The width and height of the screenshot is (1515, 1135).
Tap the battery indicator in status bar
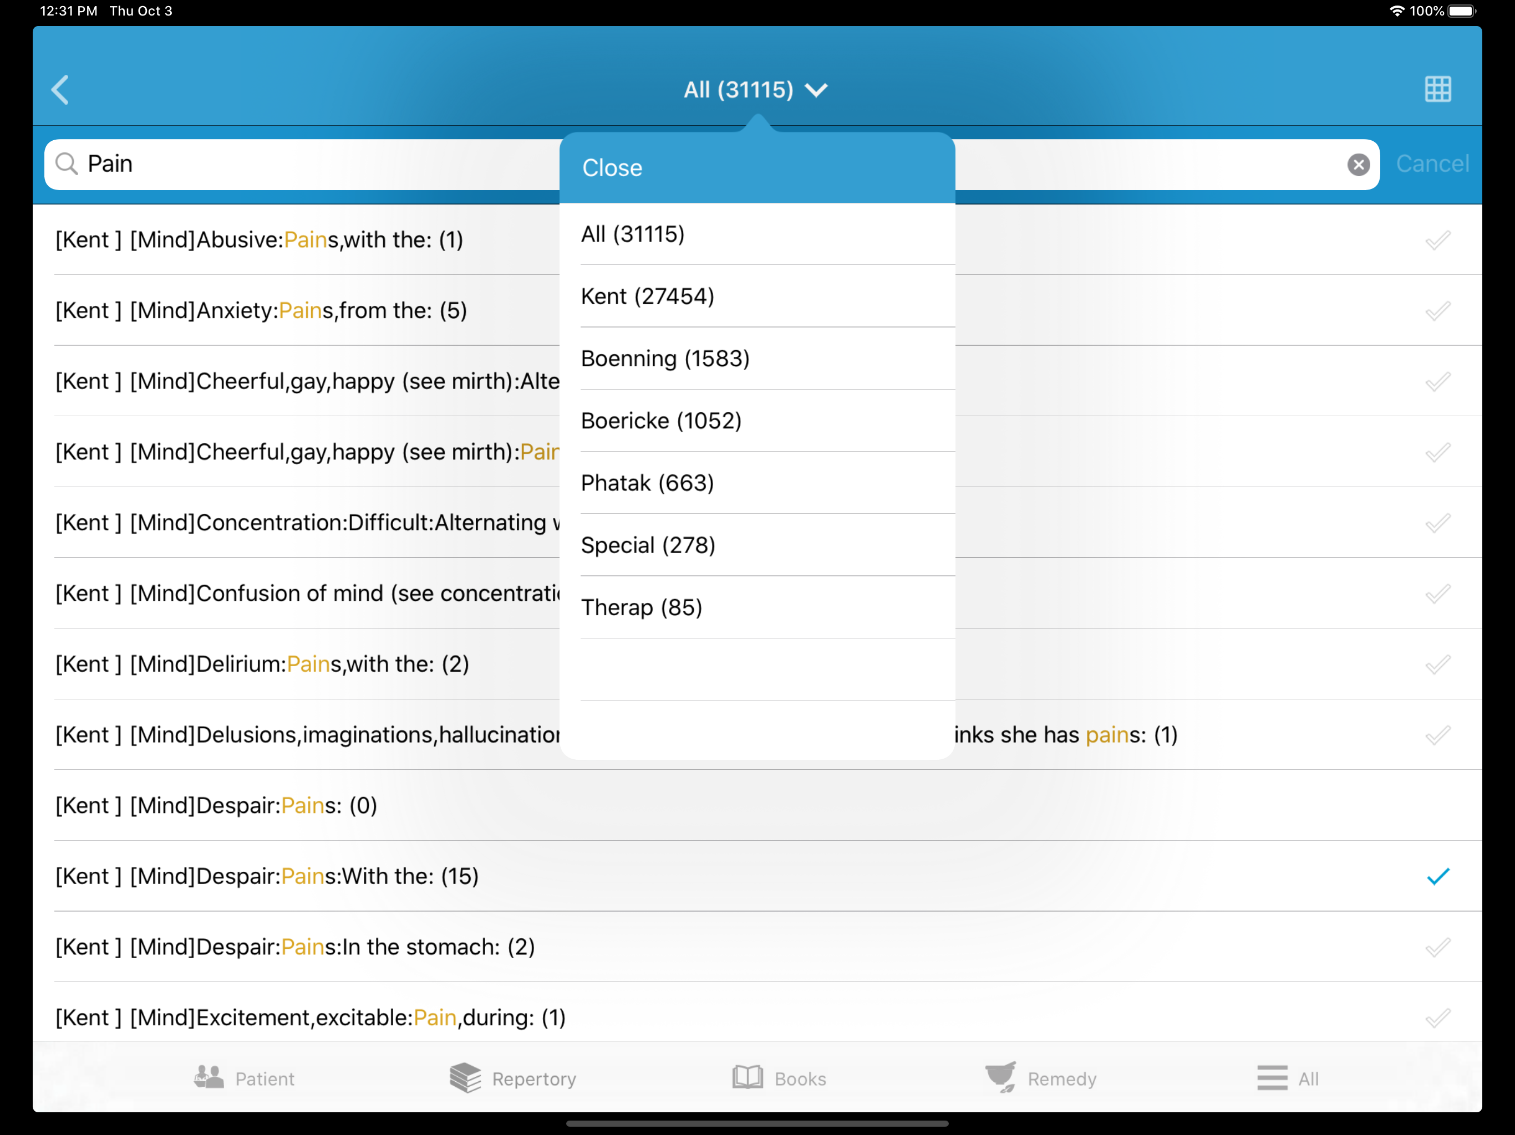point(1462,11)
